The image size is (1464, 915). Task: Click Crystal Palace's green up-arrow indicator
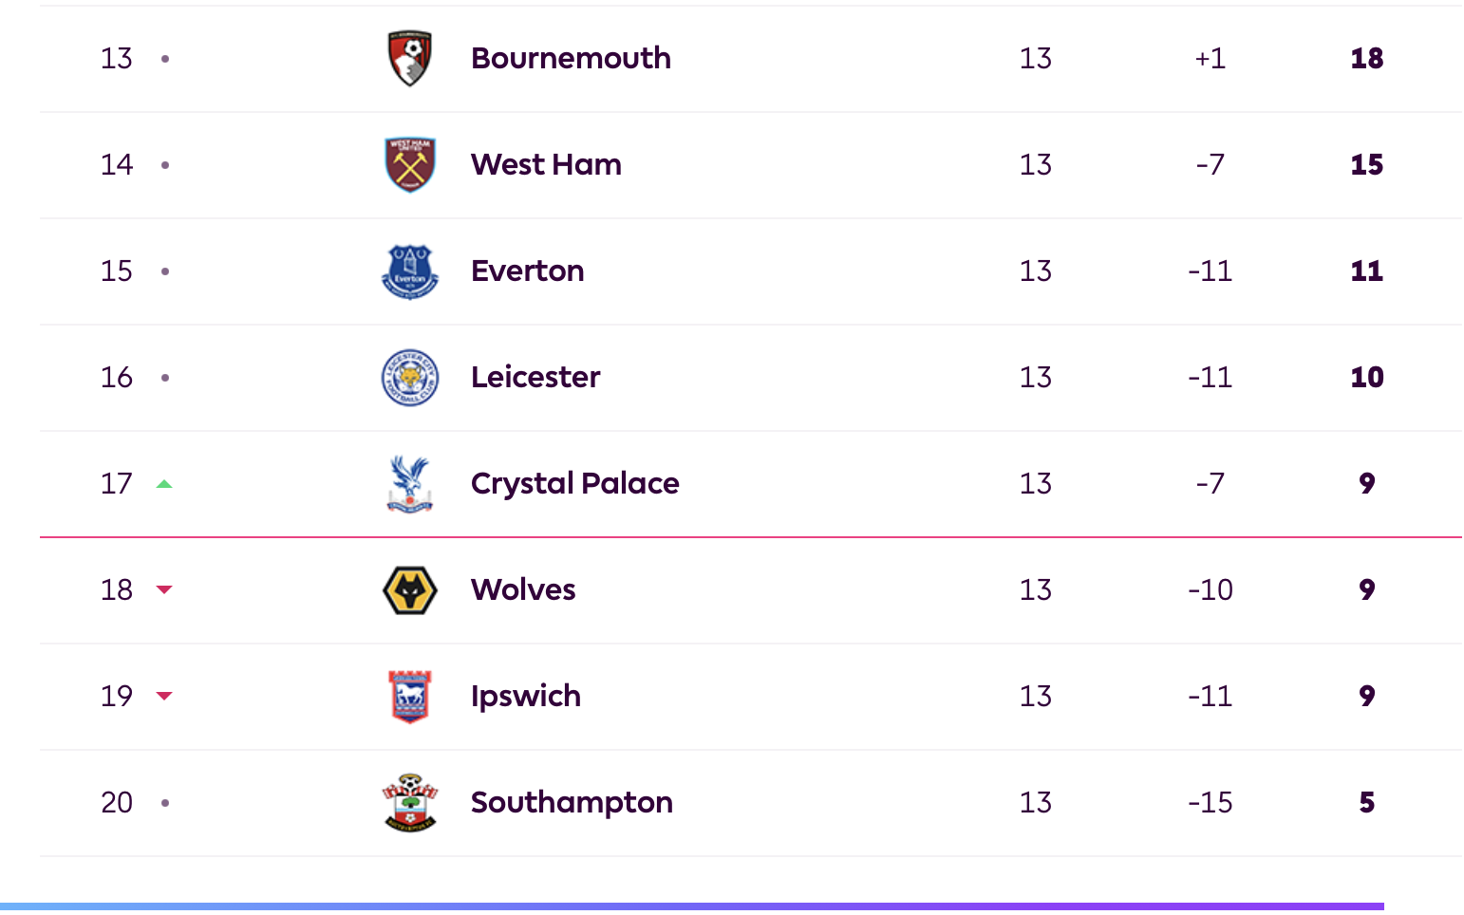[x=164, y=484]
